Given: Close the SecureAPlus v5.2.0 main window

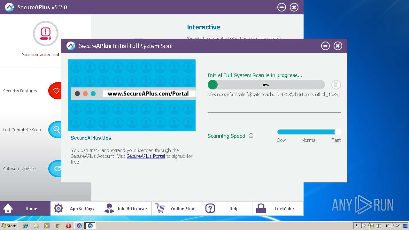Looking at the screenshot, I should point(294,7).
